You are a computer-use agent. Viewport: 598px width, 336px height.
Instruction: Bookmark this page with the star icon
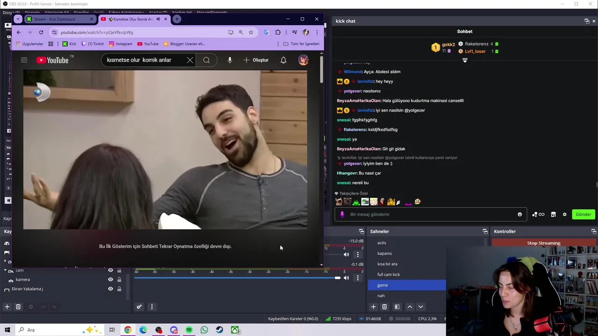pyautogui.click(x=251, y=32)
